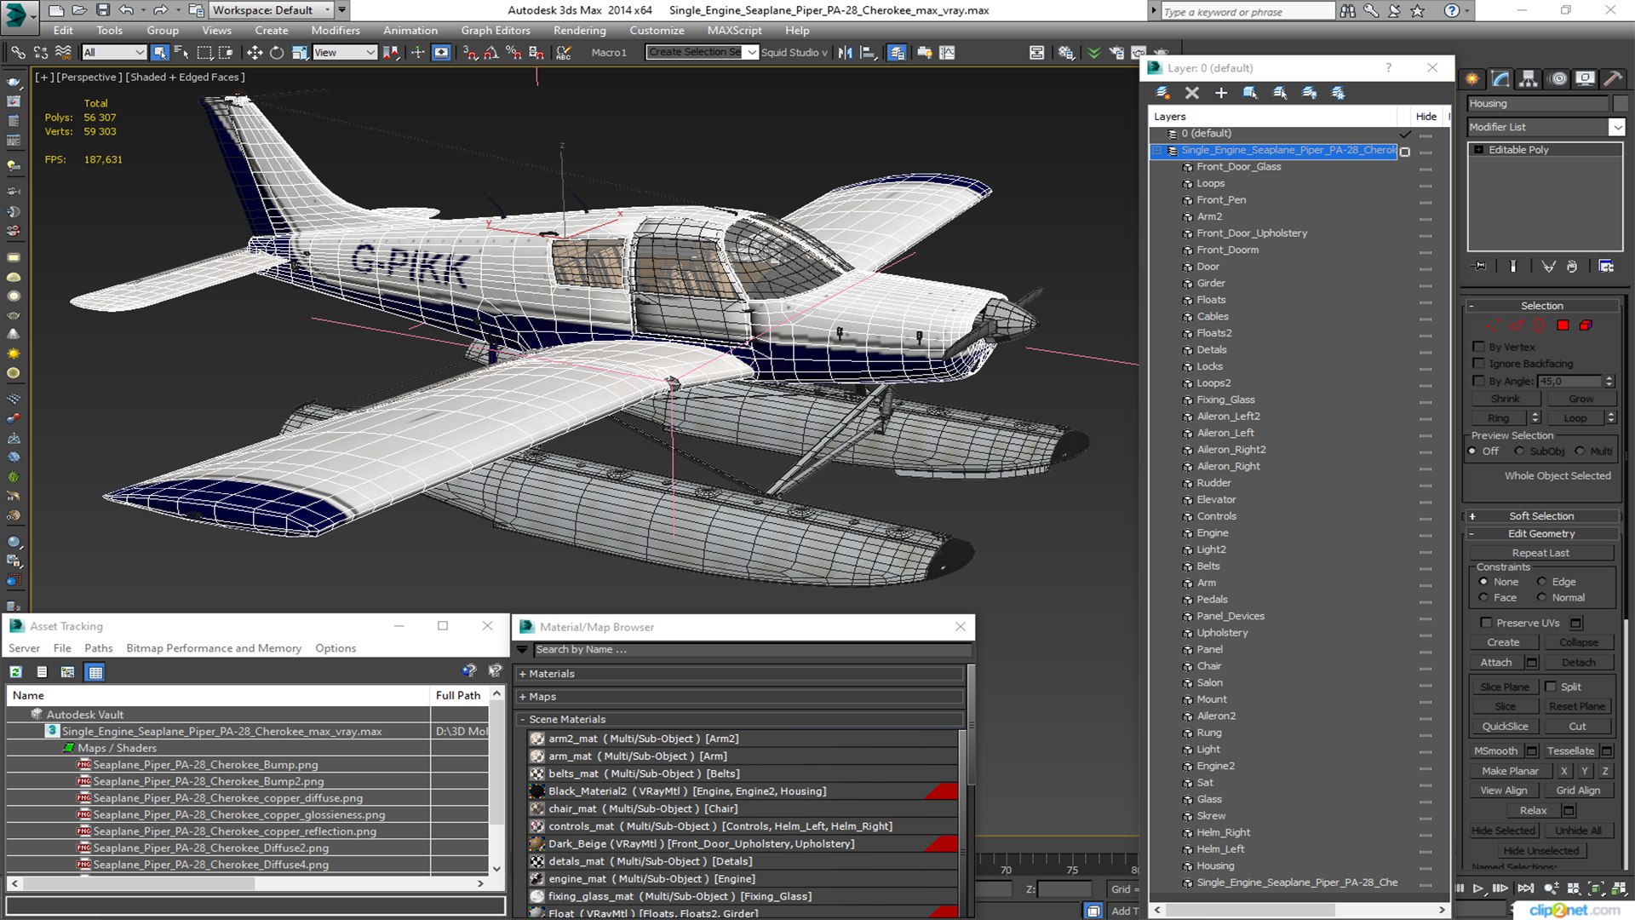1635x920 pixels.
Task: Delete highlighted layer using X icon
Action: coord(1191,93)
